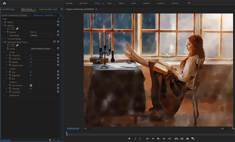
Task: Collapse the Image parameter group
Action: tap(4, 52)
